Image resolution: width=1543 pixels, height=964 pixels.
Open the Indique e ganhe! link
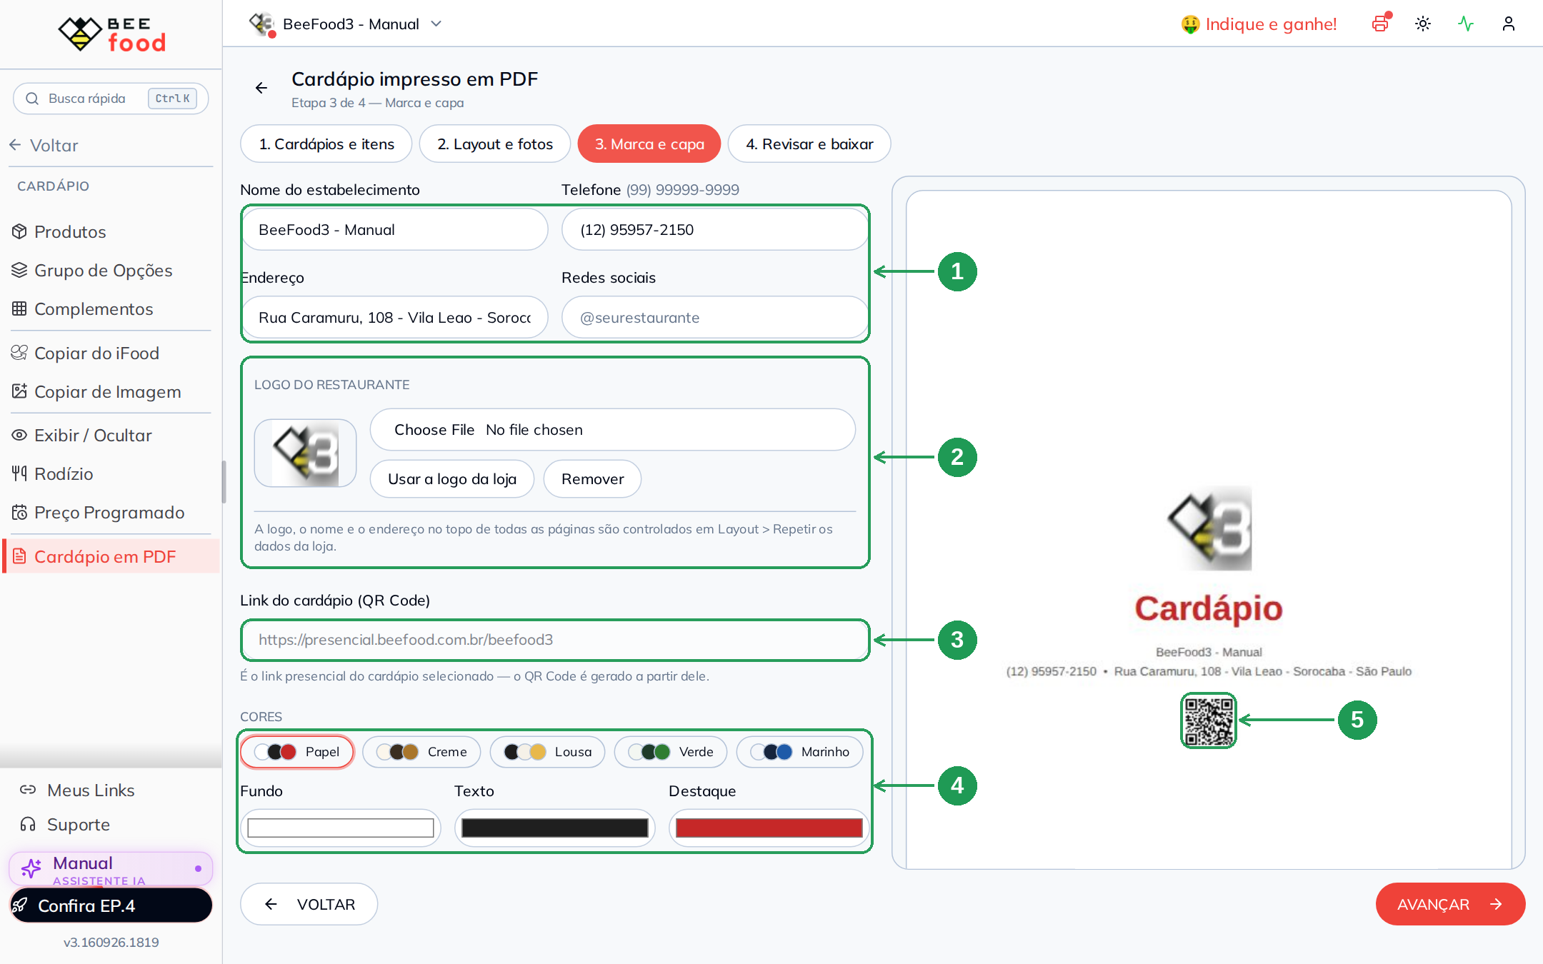(x=1259, y=24)
